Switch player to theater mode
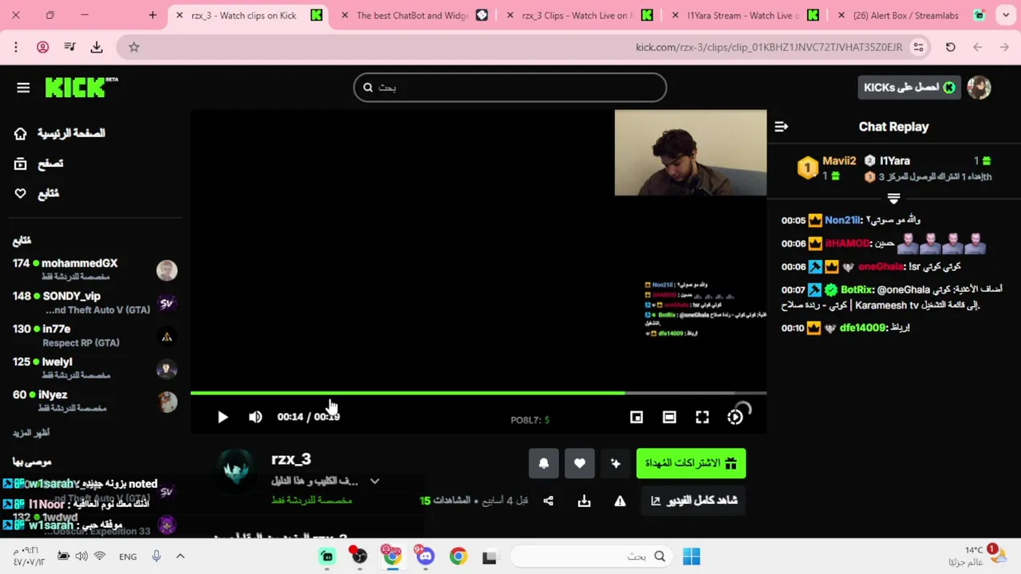The width and height of the screenshot is (1021, 574). (x=669, y=417)
